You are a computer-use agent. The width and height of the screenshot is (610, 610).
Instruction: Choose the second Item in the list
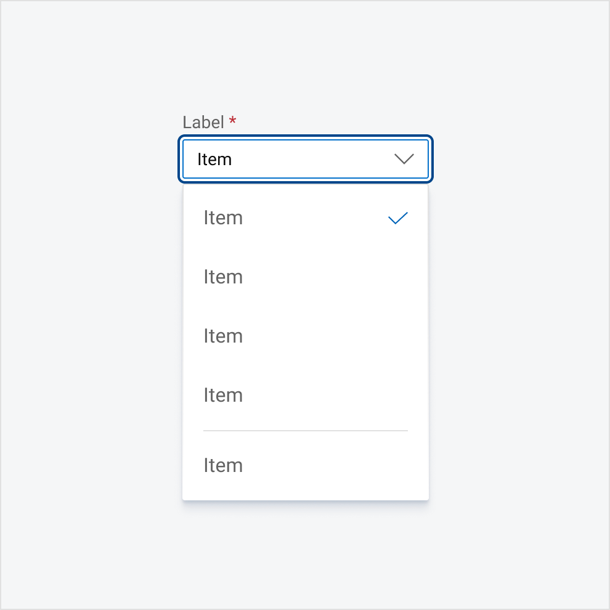coord(223,277)
